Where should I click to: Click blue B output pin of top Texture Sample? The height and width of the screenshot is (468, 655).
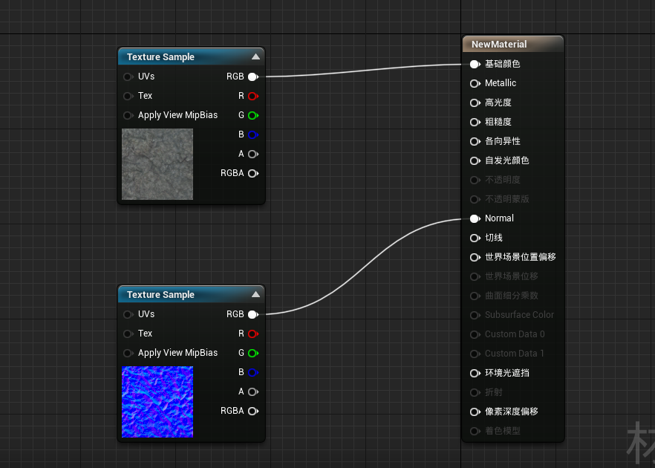(x=253, y=134)
